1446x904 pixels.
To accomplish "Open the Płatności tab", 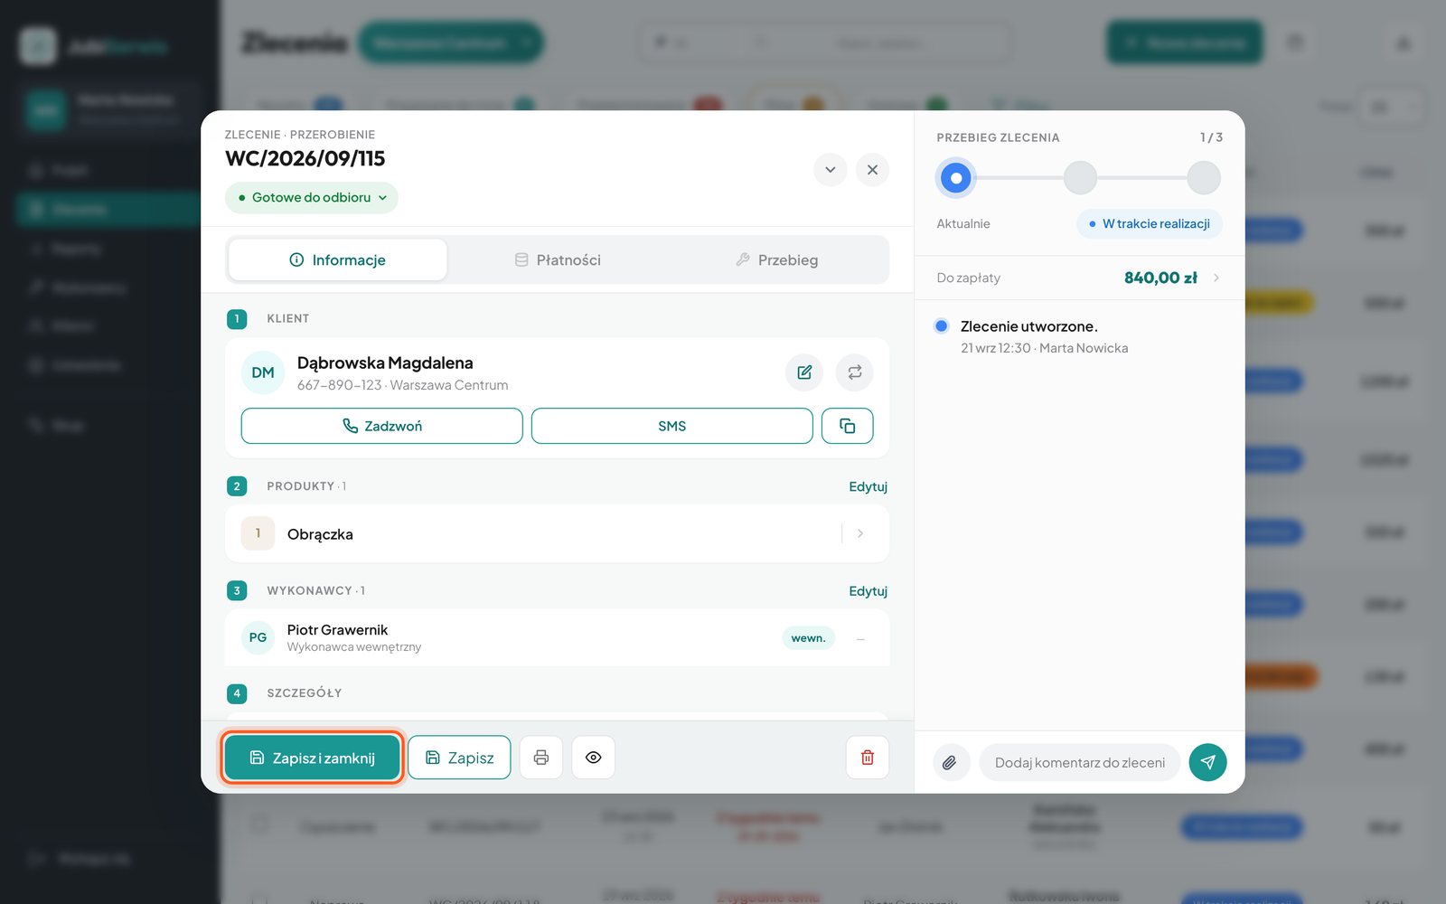I will coord(558,260).
